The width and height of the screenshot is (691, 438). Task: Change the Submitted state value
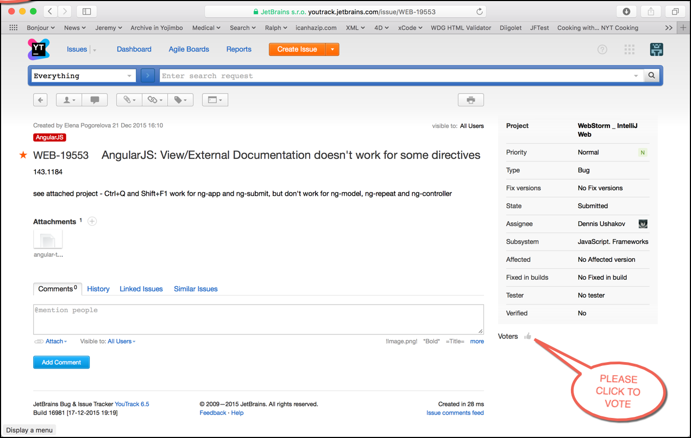pyautogui.click(x=593, y=206)
